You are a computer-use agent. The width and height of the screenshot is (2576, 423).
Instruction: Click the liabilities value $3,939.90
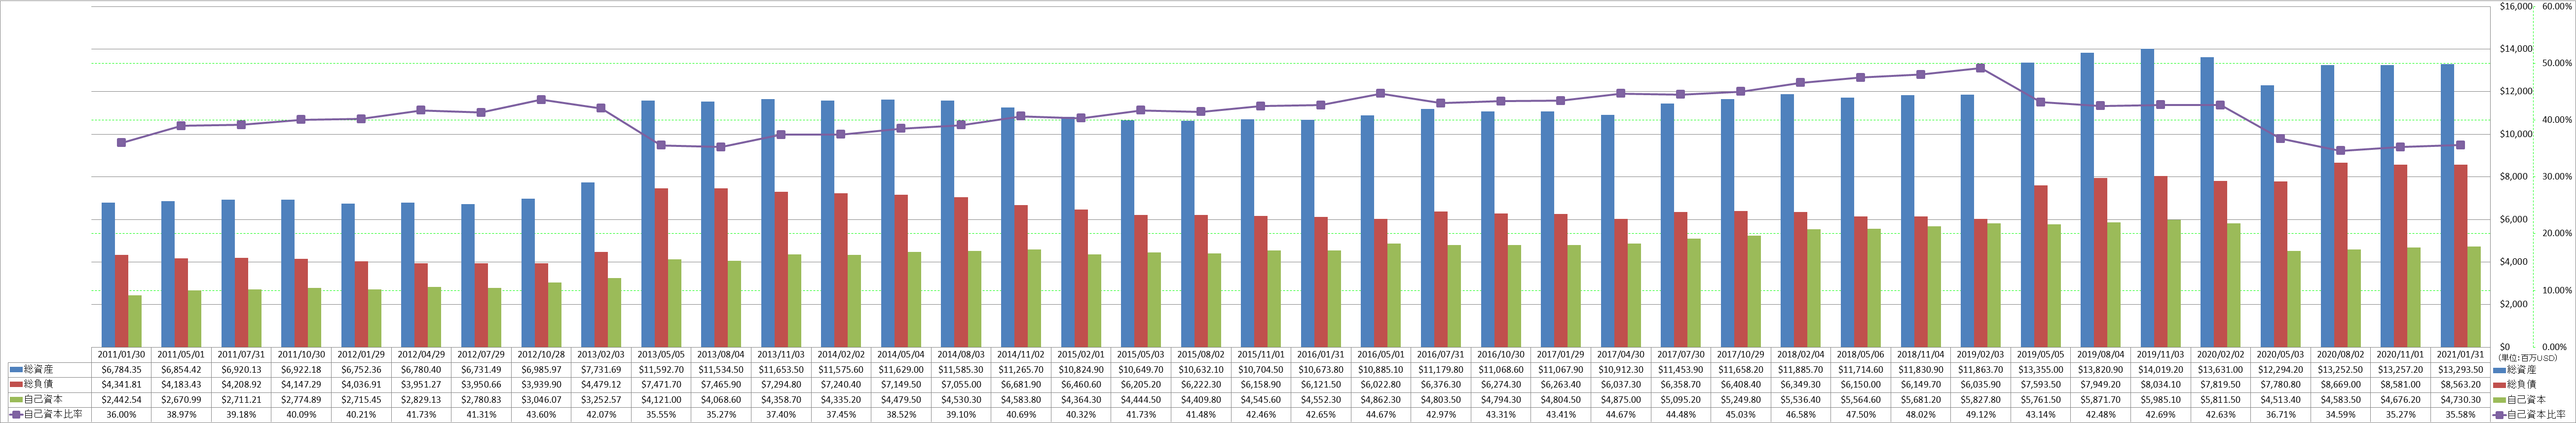[541, 384]
